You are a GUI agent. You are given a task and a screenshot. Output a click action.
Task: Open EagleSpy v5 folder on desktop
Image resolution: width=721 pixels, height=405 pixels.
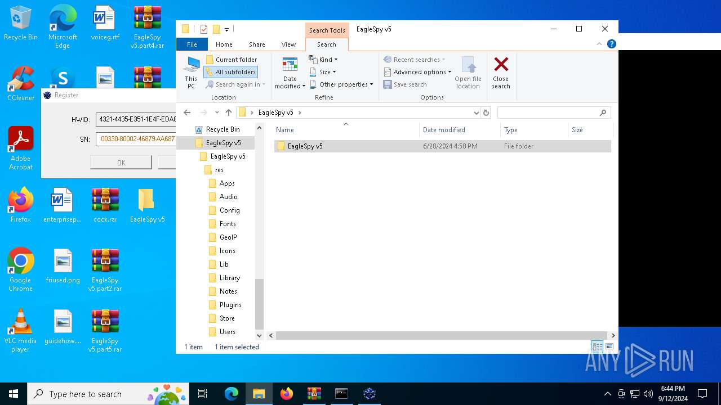pyautogui.click(x=147, y=205)
